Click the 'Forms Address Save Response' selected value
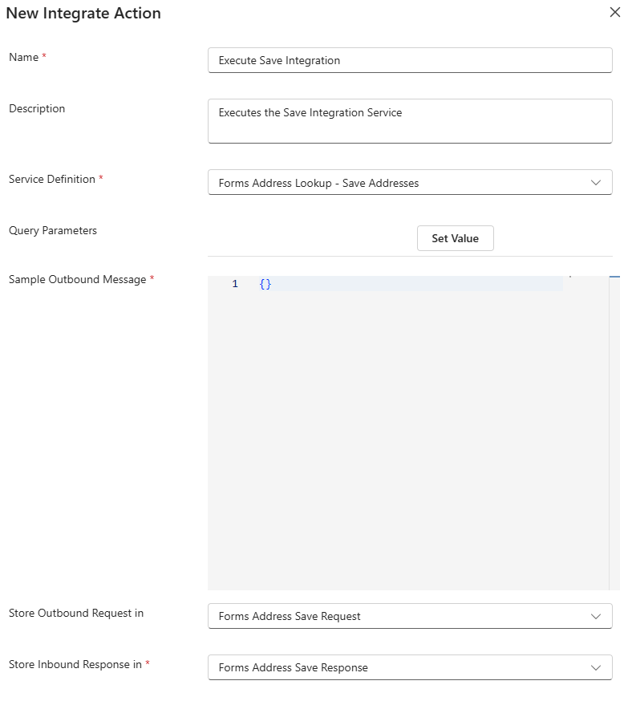Screen dimensions: 624x701 (x=293, y=667)
